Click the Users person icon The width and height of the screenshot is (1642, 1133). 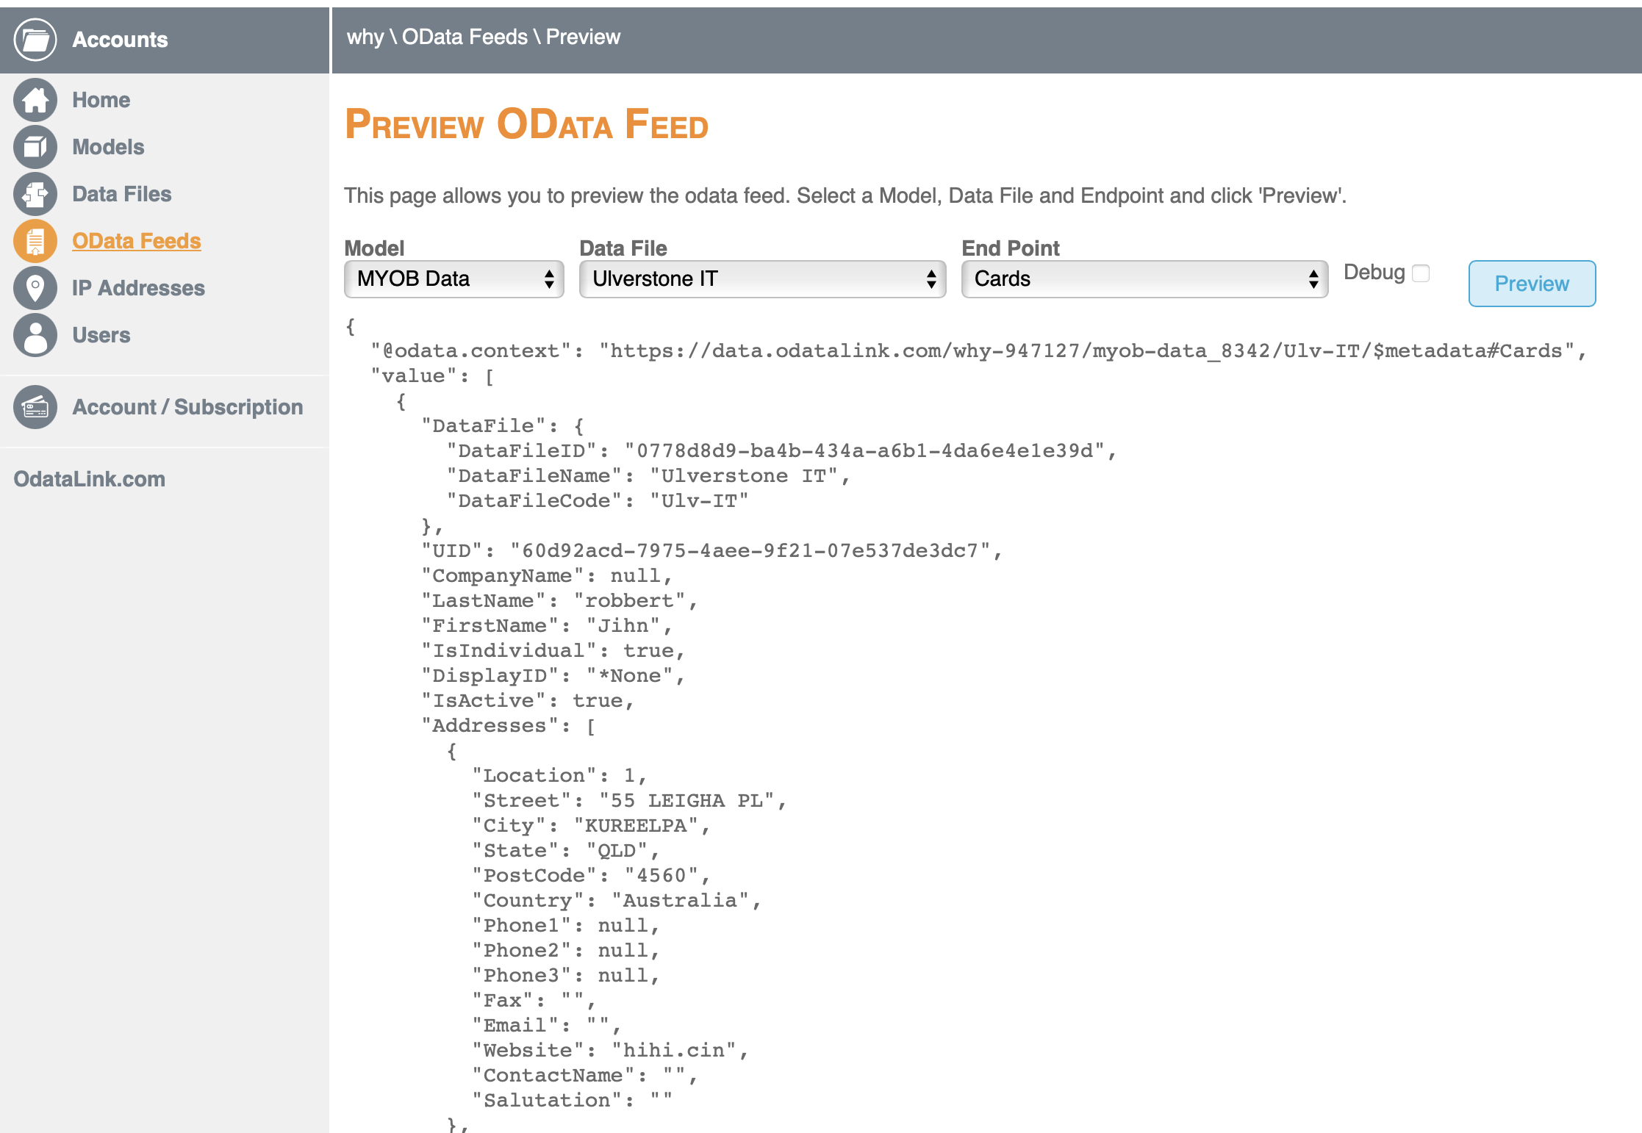pyautogui.click(x=35, y=335)
